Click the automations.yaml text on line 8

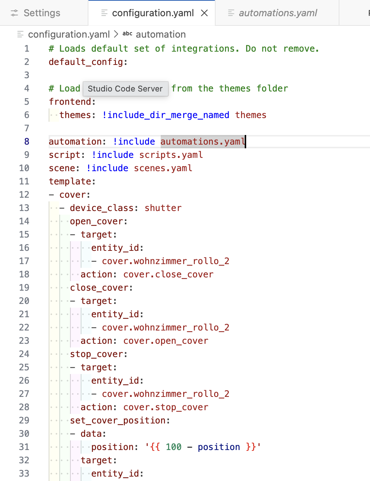[203, 142]
